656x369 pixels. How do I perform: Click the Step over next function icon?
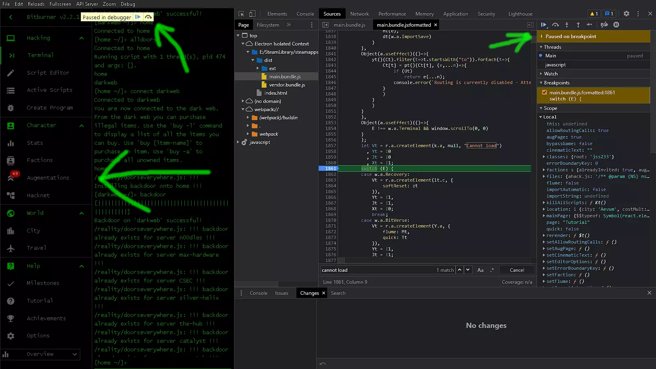tap(556, 25)
